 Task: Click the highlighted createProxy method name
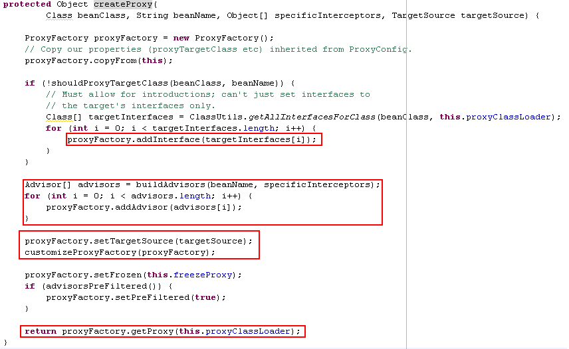click(x=123, y=5)
